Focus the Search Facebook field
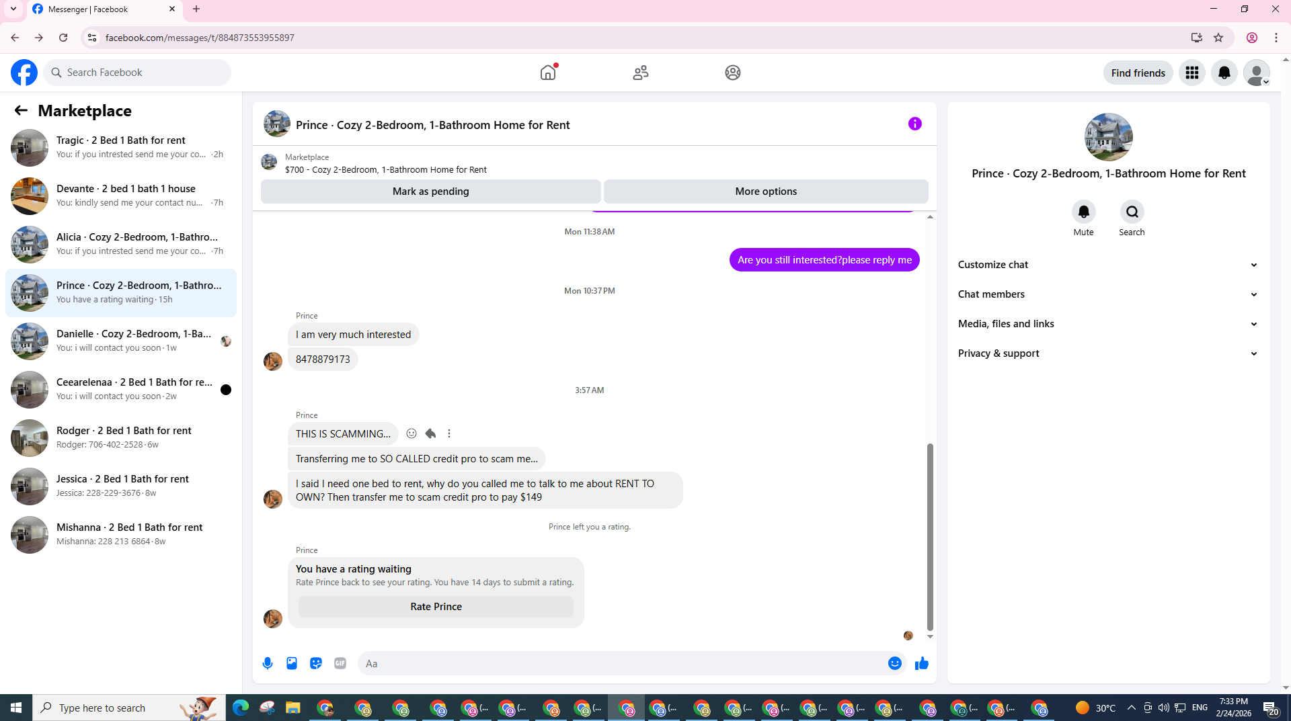 tap(137, 73)
